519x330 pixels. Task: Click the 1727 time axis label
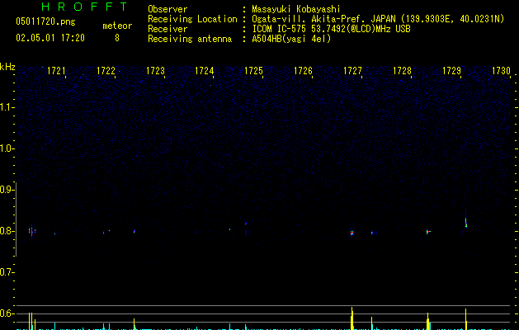pyautogui.click(x=352, y=71)
